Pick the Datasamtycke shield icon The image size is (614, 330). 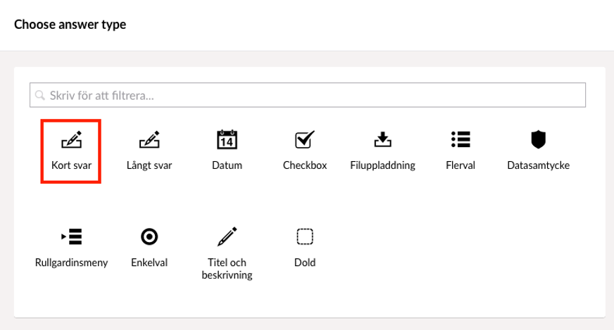click(539, 139)
